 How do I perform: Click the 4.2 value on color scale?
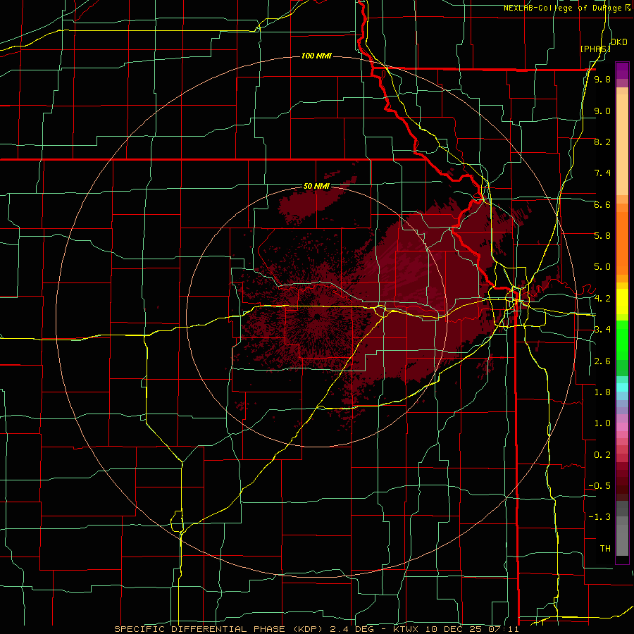pos(602,299)
